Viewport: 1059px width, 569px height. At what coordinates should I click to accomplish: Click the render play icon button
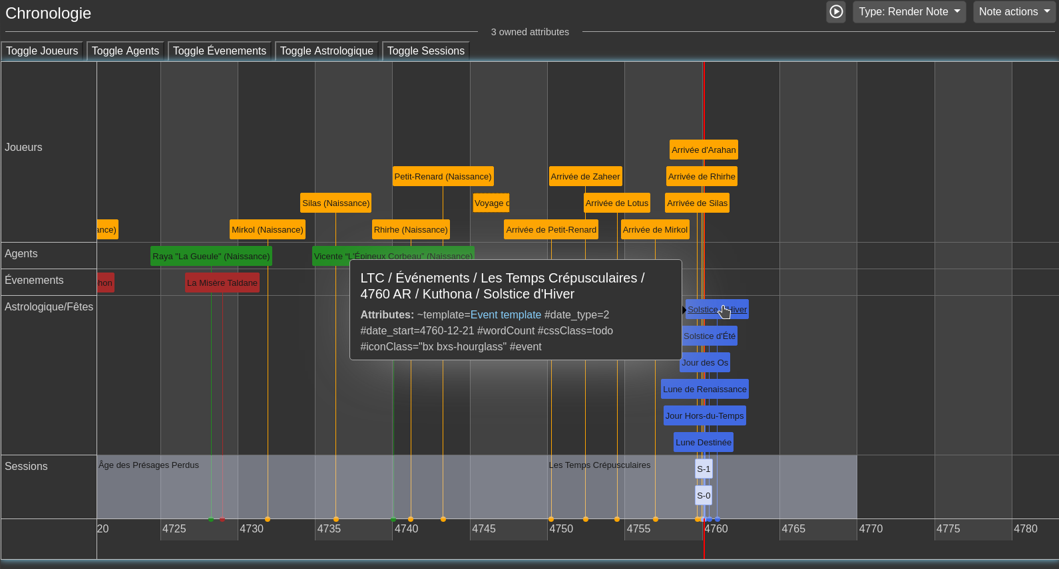point(836,12)
